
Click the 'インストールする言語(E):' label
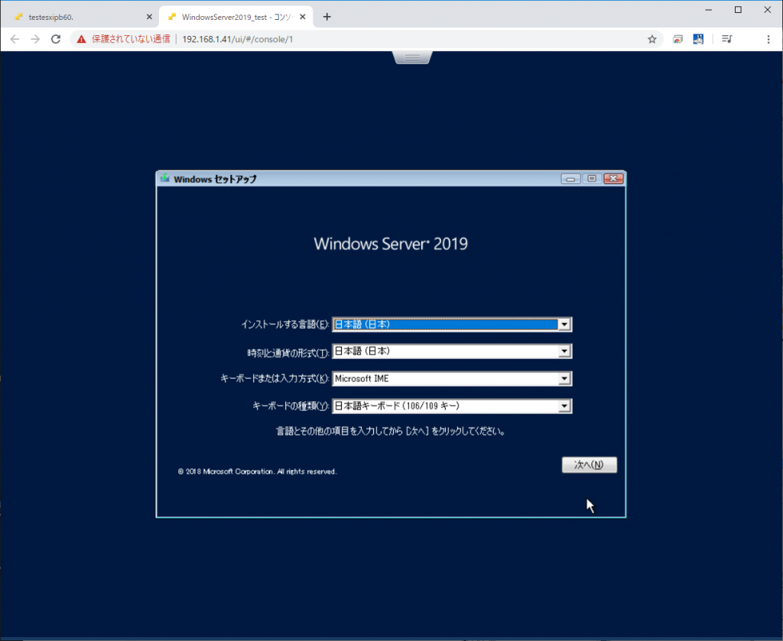tap(285, 325)
